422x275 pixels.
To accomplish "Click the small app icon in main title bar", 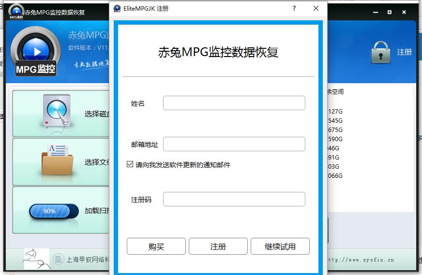I will coord(16,11).
